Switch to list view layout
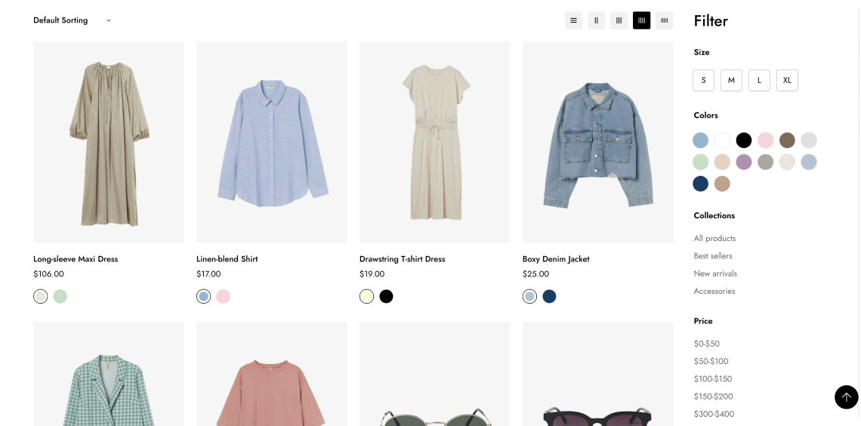The height and width of the screenshot is (426, 861). click(x=573, y=20)
